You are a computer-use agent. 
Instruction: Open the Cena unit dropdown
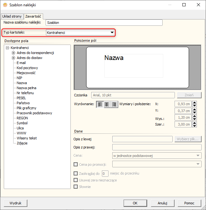coord(198,156)
